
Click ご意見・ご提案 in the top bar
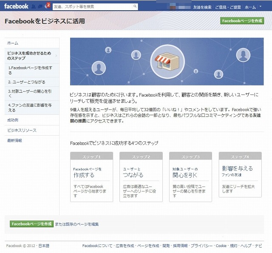(x=228, y=7)
